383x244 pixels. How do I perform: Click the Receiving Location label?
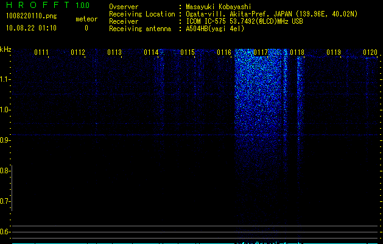click(142, 14)
